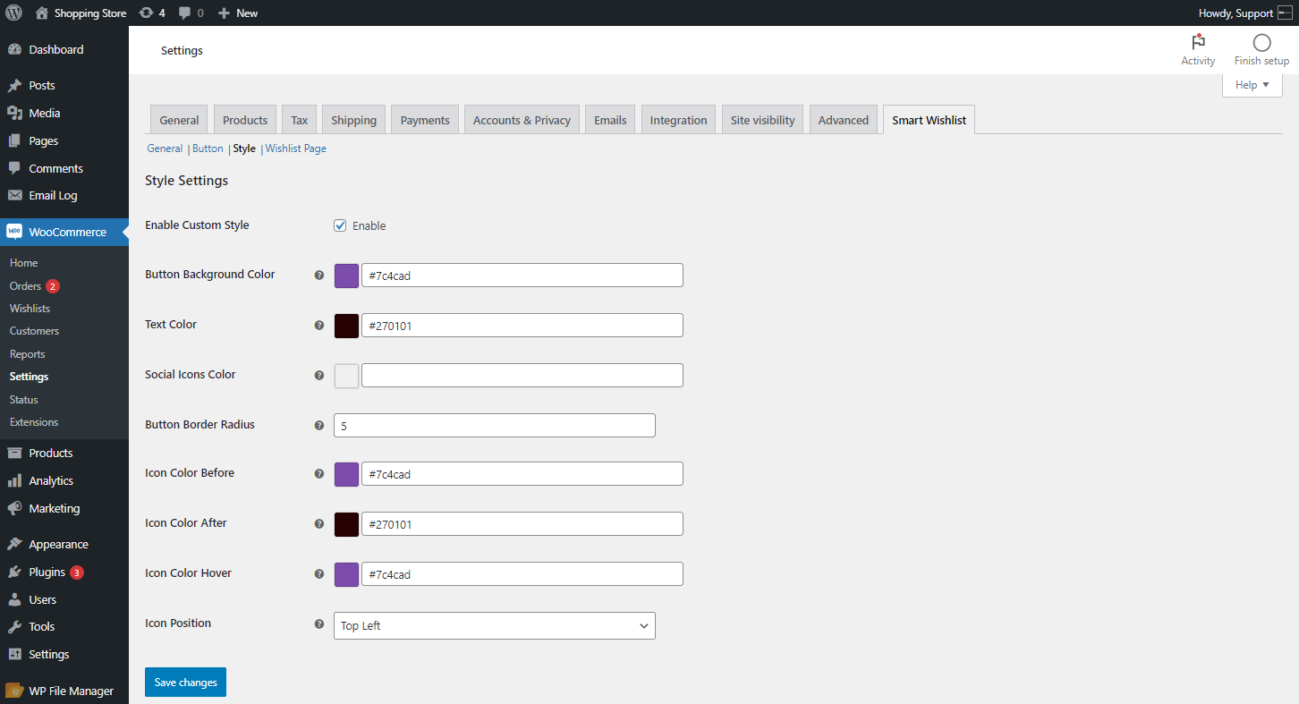Image resolution: width=1299 pixels, height=704 pixels.
Task: Click help tooltip icon for Text Color
Action: [319, 326]
